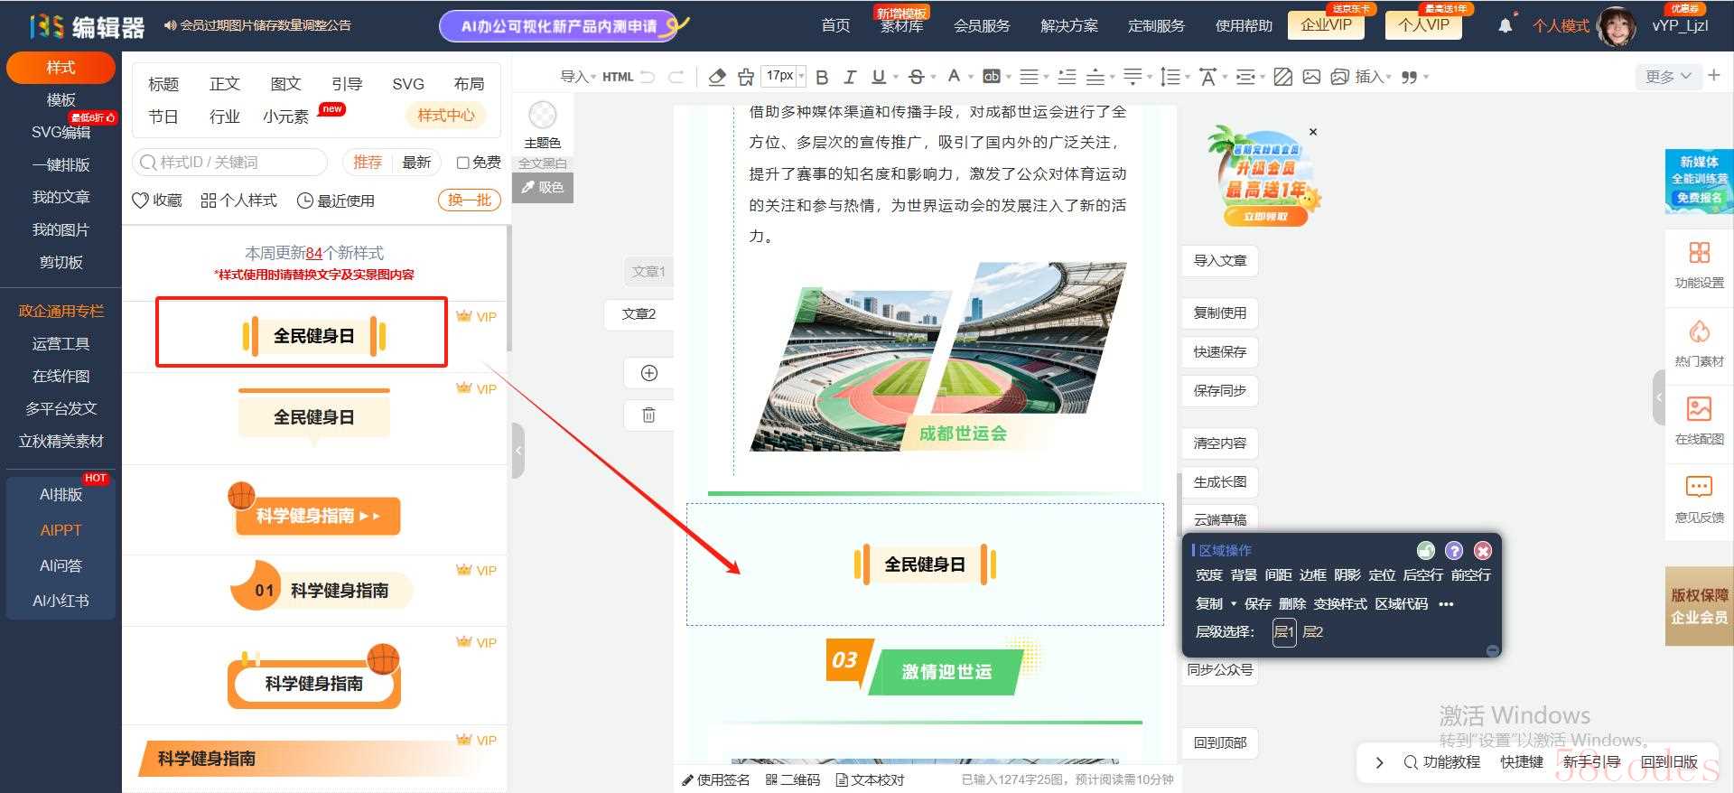Viewport: 1734px width, 793px height.
Task: Check the 免费 checkbox
Action: tap(463, 163)
